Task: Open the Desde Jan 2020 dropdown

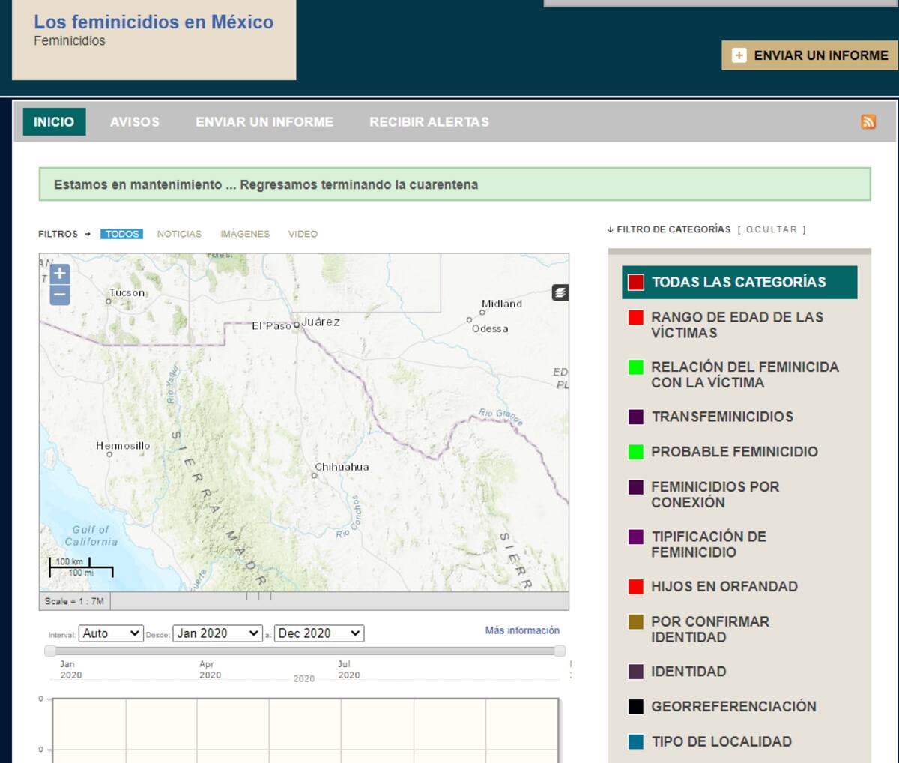Action: click(x=217, y=633)
